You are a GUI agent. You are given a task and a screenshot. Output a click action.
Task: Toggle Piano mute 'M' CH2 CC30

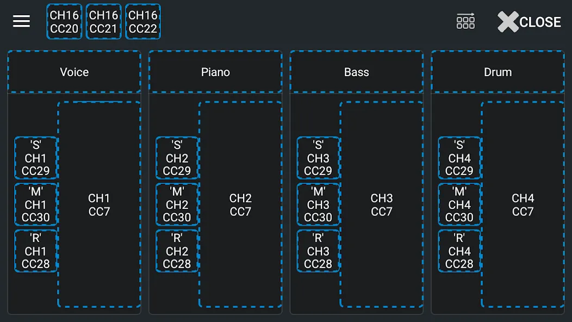[177, 205]
